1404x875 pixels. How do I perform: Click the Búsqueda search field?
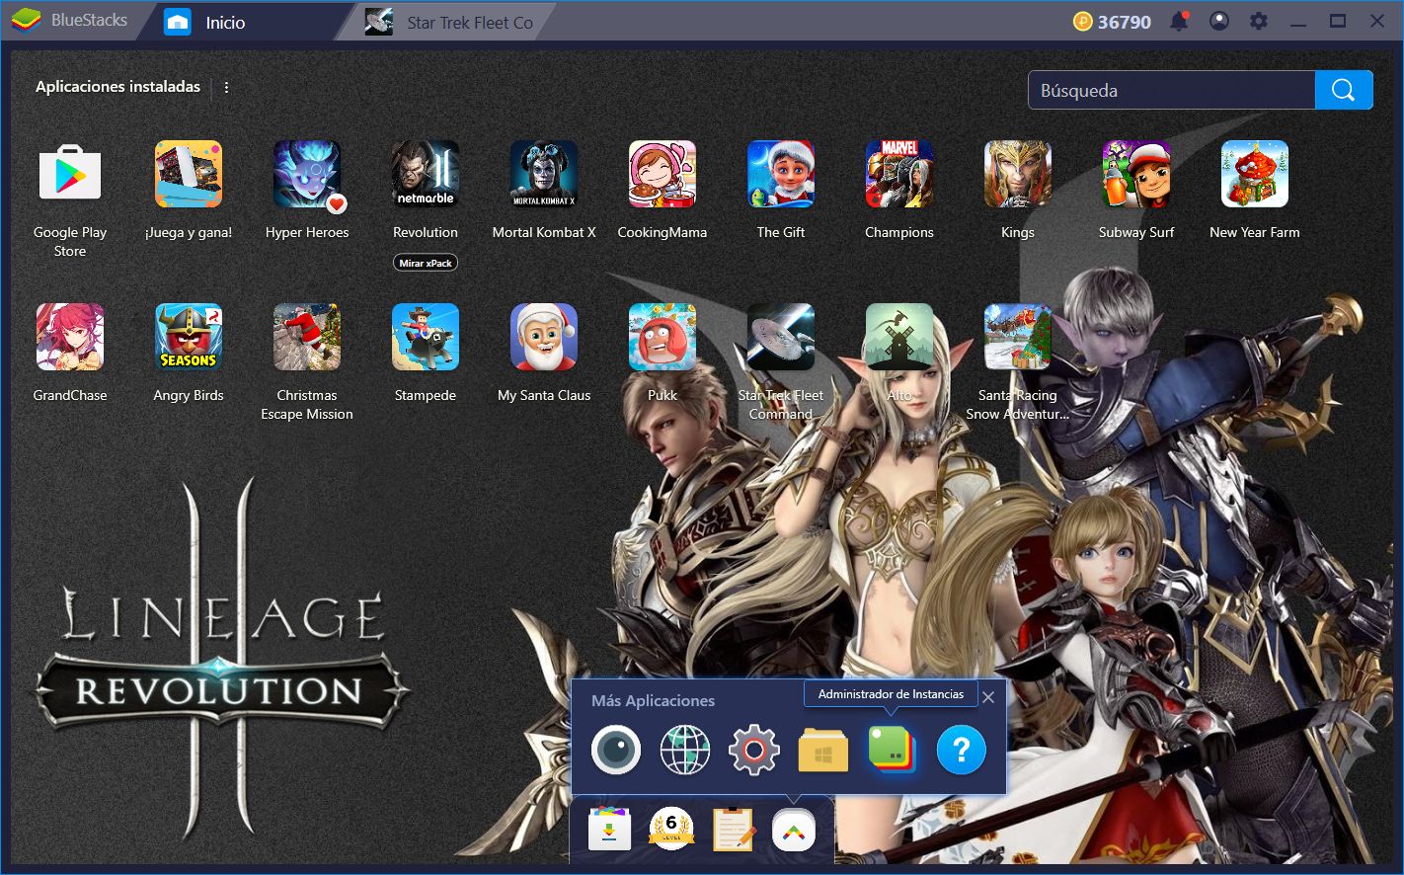(x=1172, y=90)
